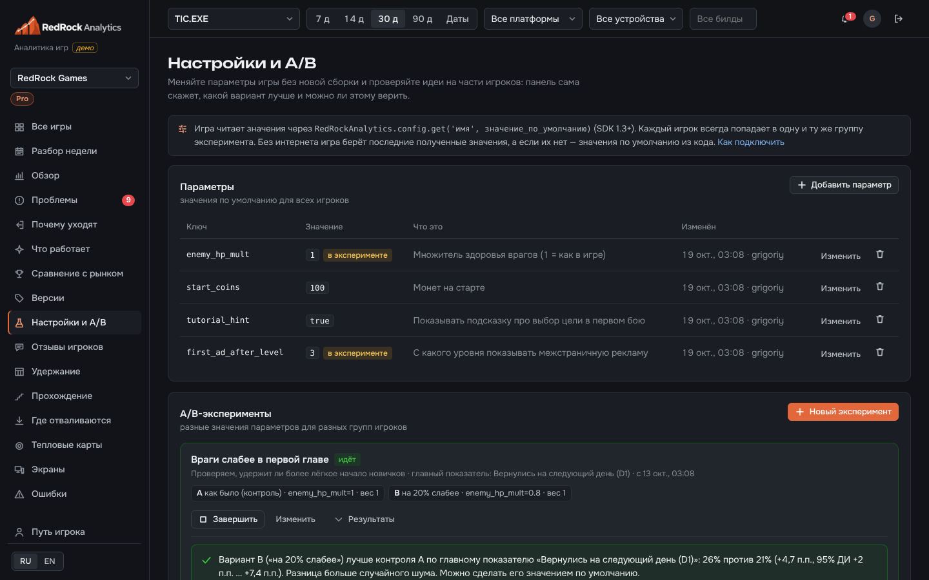Open the TIC.EXE game dropdown
The image size is (929, 580).
click(x=234, y=19)
